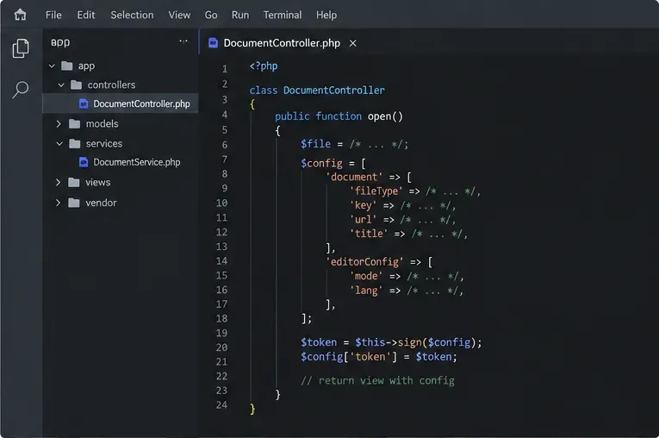This screenshot has width=659, height=438.
Task: Click the '// return view with config' comment
Action: (378, 381)
